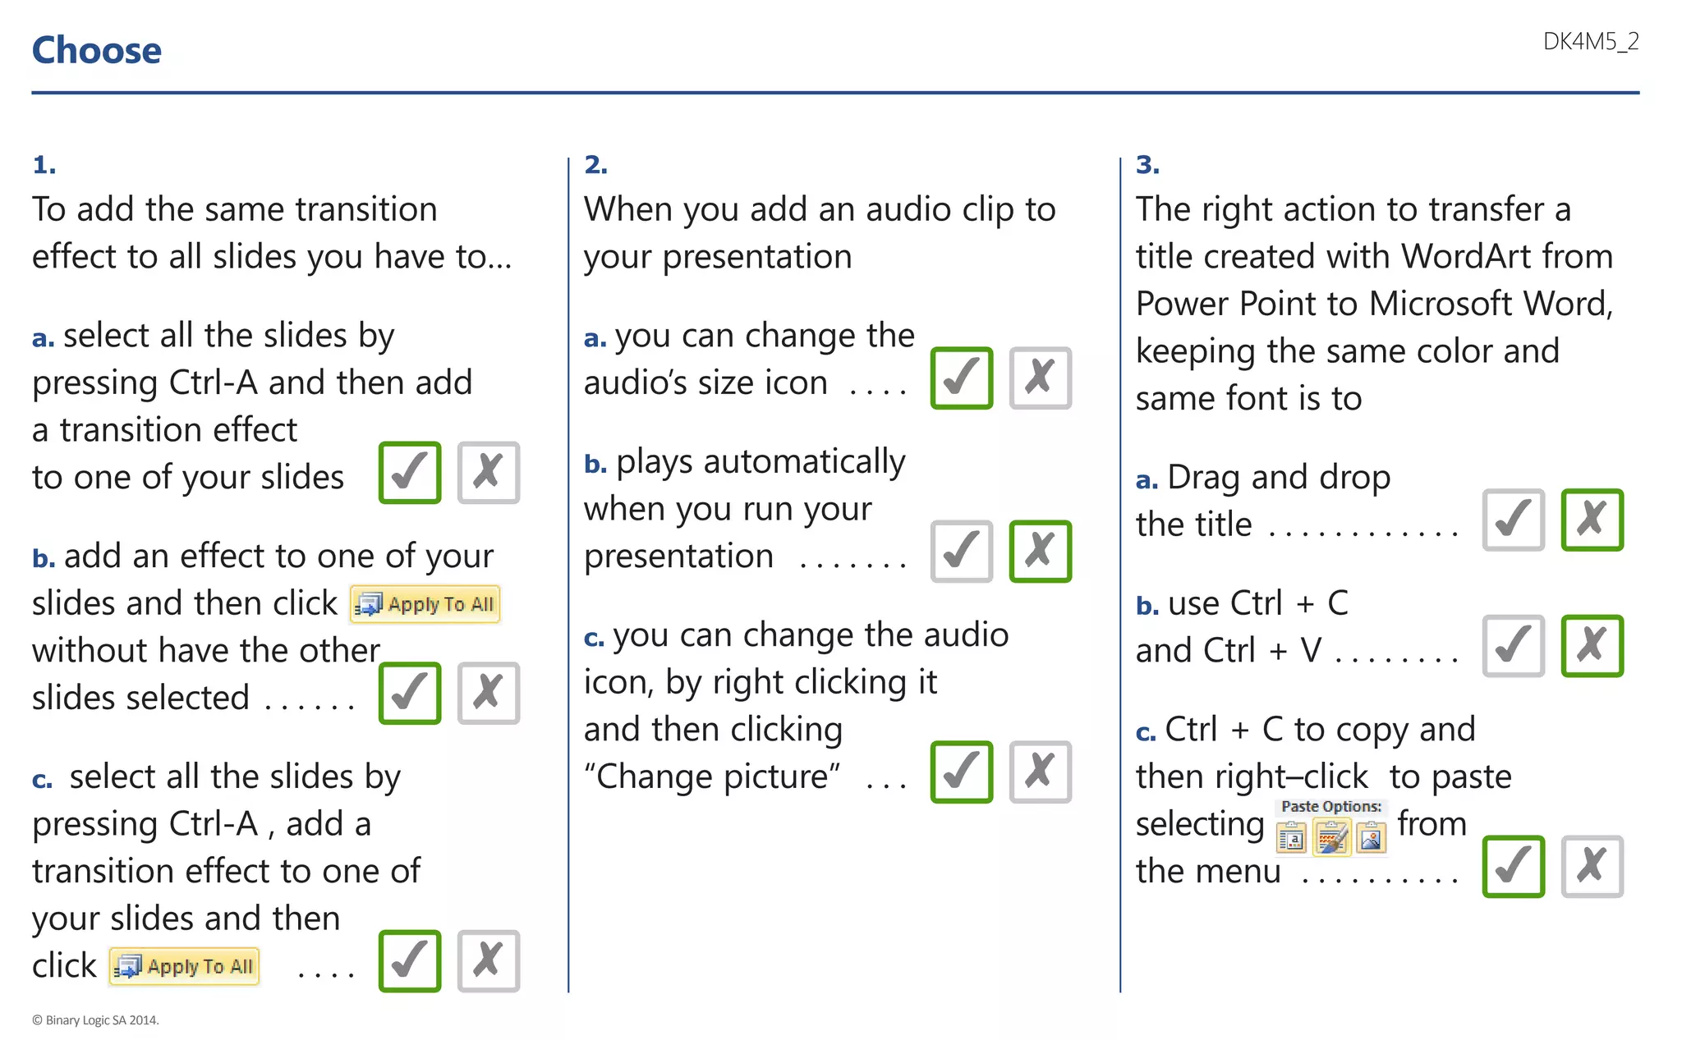
Task: Click the first Paste Options icon
Action: pyautogui.click(x=1292, y=838)
